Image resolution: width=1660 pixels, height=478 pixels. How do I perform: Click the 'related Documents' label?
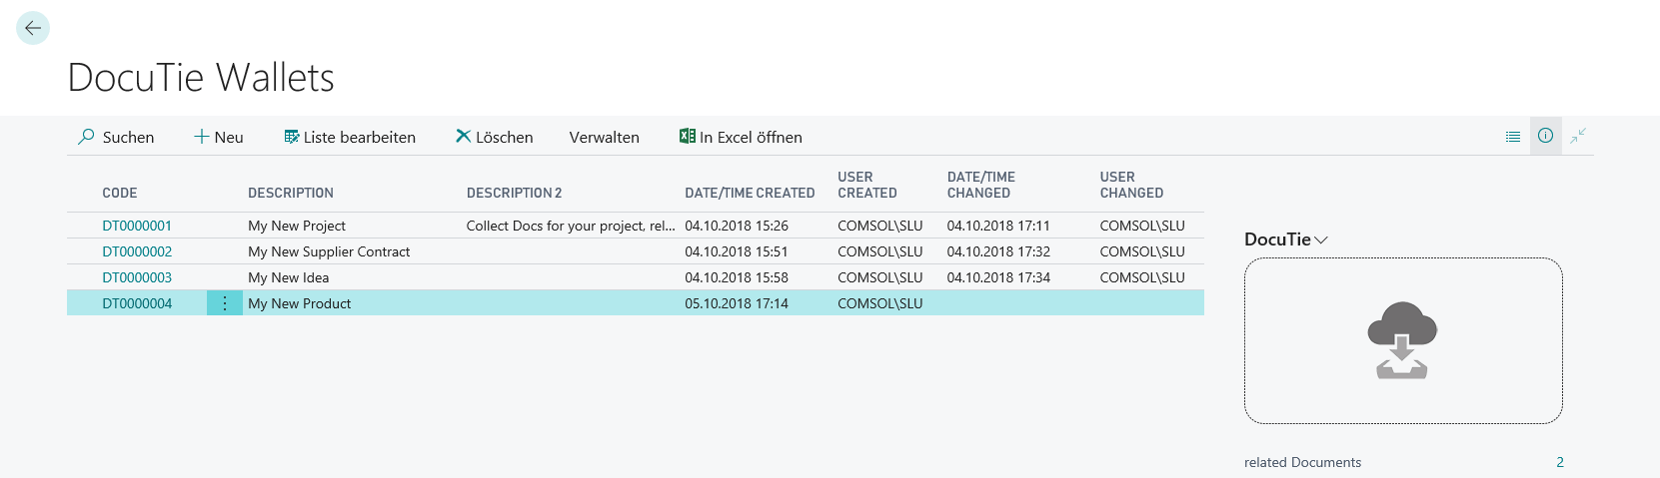[1302, 462]
